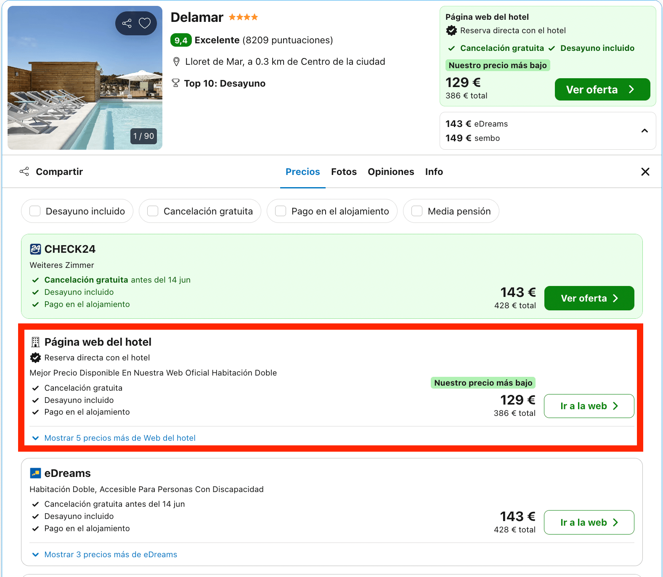Check the Pago en el alojamiento filter
The width and height of the screenshot is (663, 577).
[281, 211]
